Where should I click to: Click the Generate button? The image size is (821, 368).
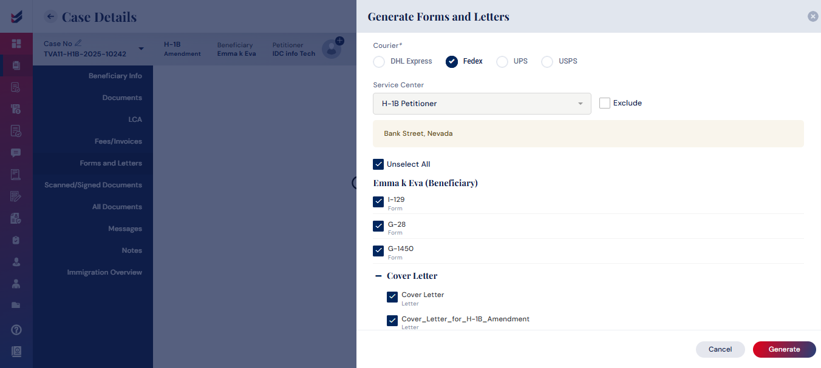[785, 349]
